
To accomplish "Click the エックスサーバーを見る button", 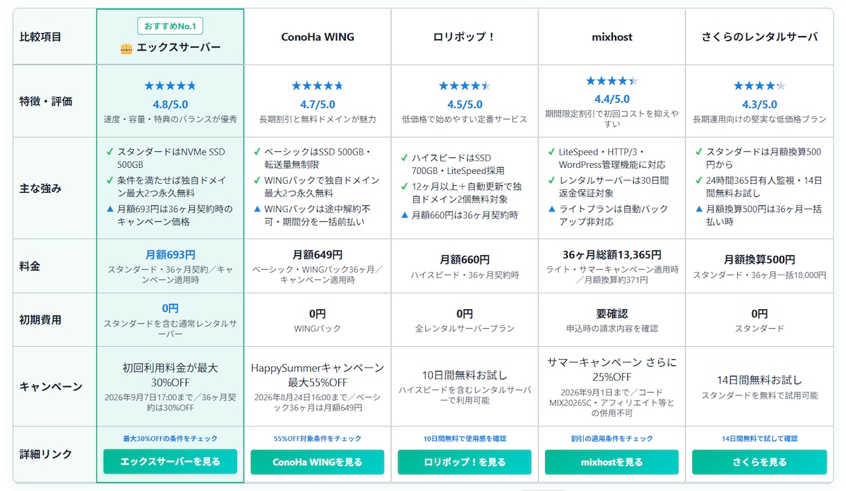I will (170, 461).
